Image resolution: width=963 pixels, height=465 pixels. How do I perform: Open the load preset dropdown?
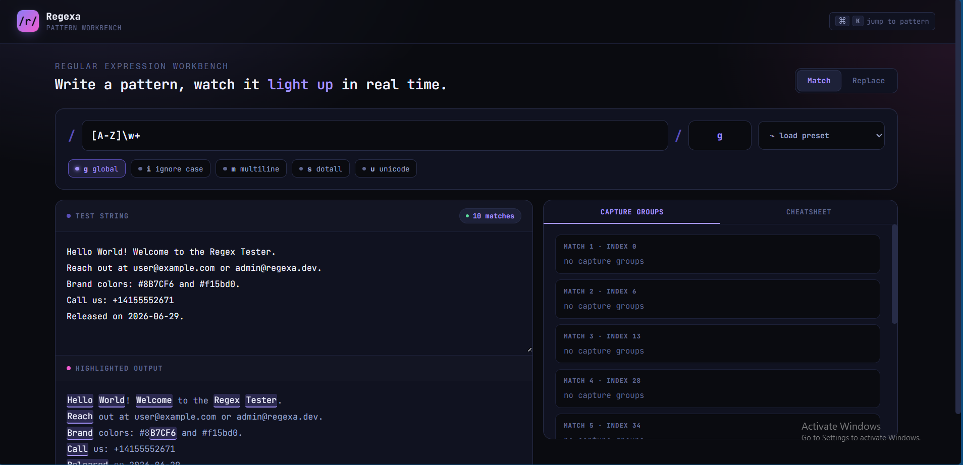coord(821,136)
